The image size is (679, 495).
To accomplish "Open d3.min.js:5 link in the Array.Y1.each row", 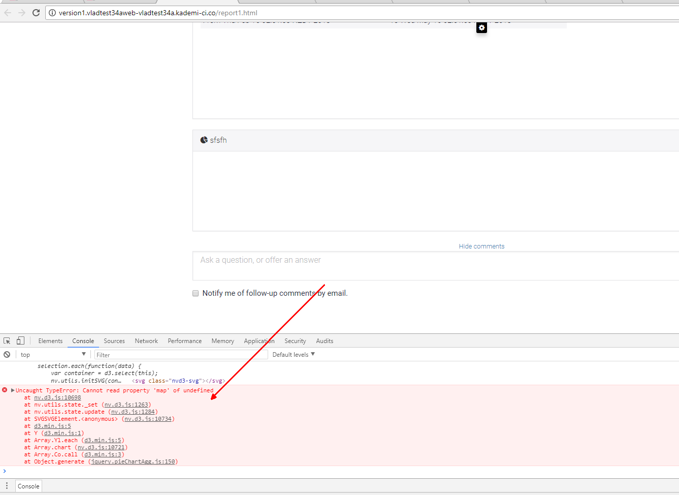I will tap(103, 441).
